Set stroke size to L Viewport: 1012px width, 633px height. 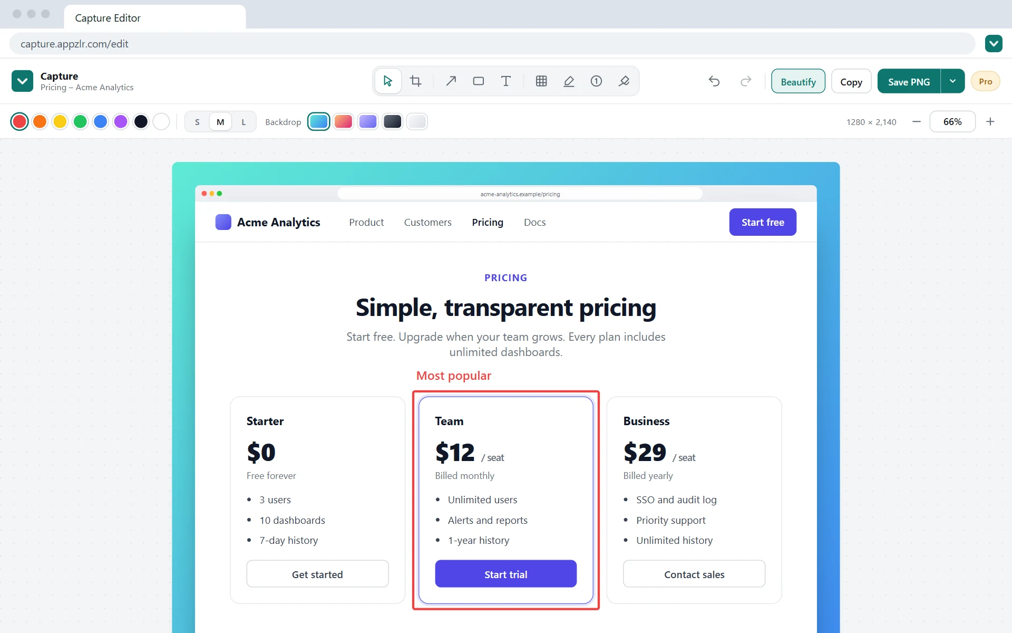point(244,122)
